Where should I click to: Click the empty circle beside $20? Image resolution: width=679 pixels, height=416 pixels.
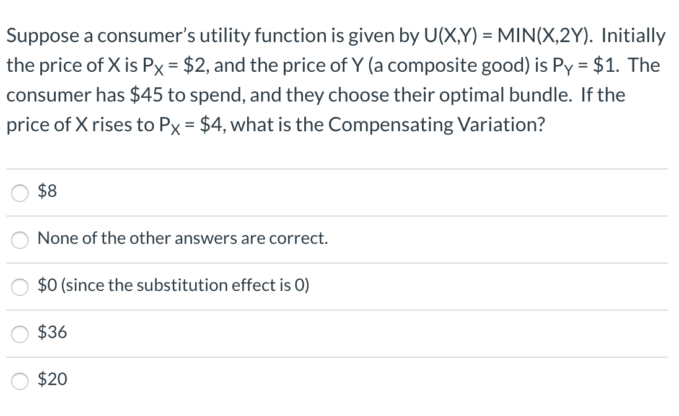coord(19,380)
